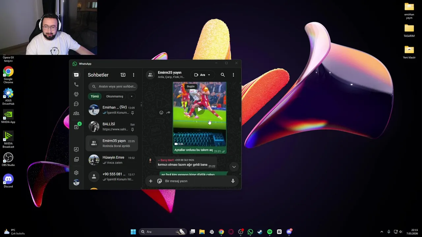Open Task View on the taskbar
This screenshot has width=422, height=237.
point(192,232)
